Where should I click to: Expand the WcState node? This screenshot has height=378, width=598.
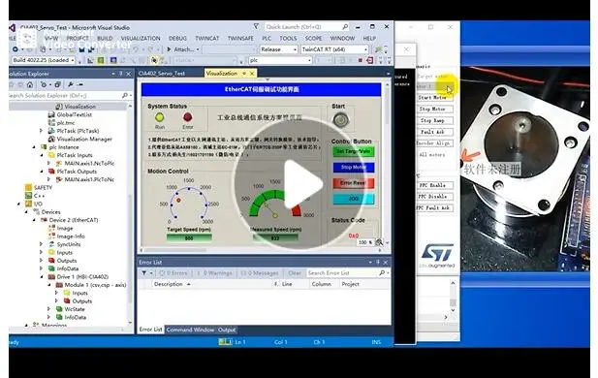48,309
